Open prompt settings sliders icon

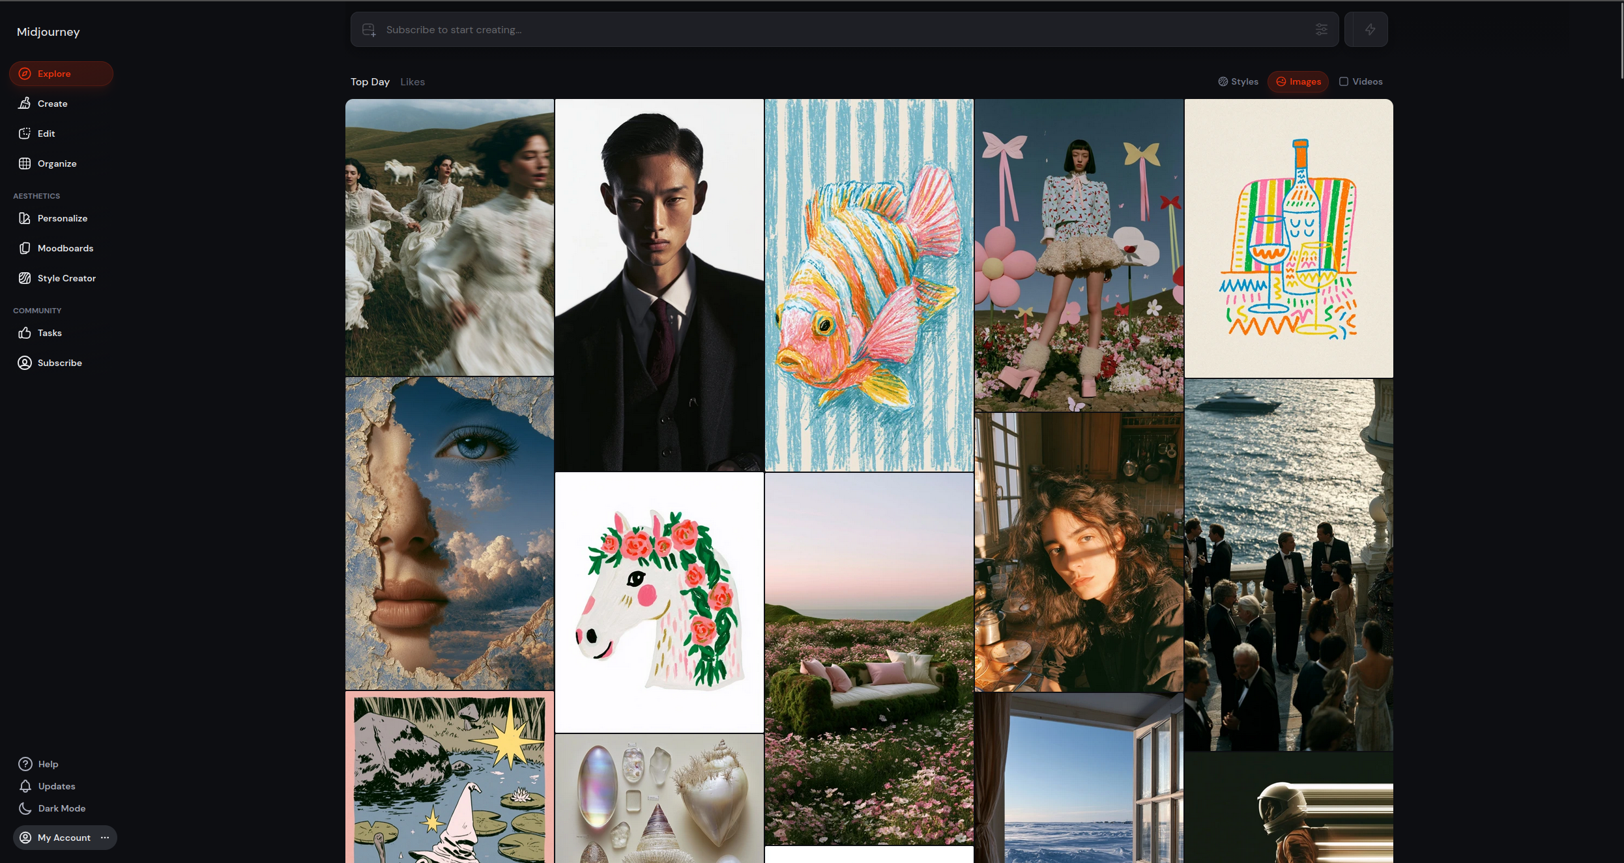coord(1321,29)
